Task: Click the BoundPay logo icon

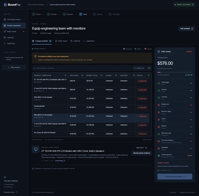Action: point(5,5)
